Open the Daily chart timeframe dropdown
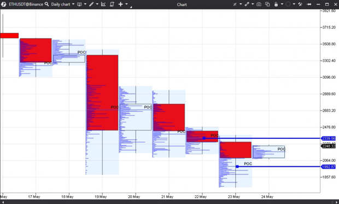This screenshot has height=204, width=339. [x=62, y=4]
